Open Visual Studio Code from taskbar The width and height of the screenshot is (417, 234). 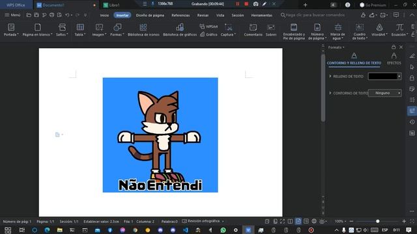point(185,230)
